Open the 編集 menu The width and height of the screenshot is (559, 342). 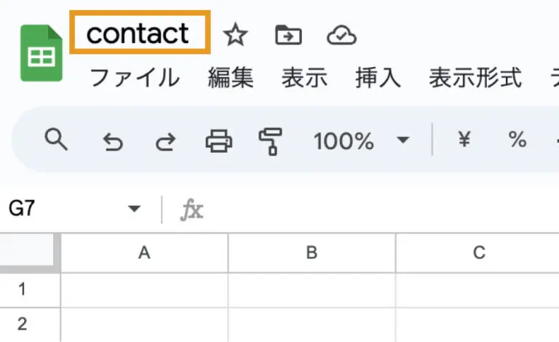coord(230,77)
